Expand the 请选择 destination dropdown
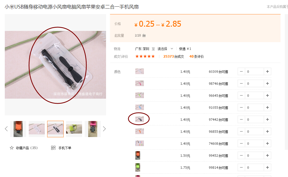Image resolution: width=288 pixels, height=177 pixels. point(162,49)
